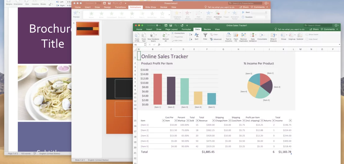Click the A1 Name Box in Excel
The height and width of the screenshot is (164, 344).
(140, 45)
